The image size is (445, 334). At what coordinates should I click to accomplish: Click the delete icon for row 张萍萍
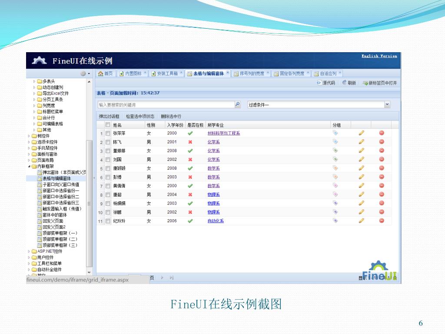coord(382,133)
